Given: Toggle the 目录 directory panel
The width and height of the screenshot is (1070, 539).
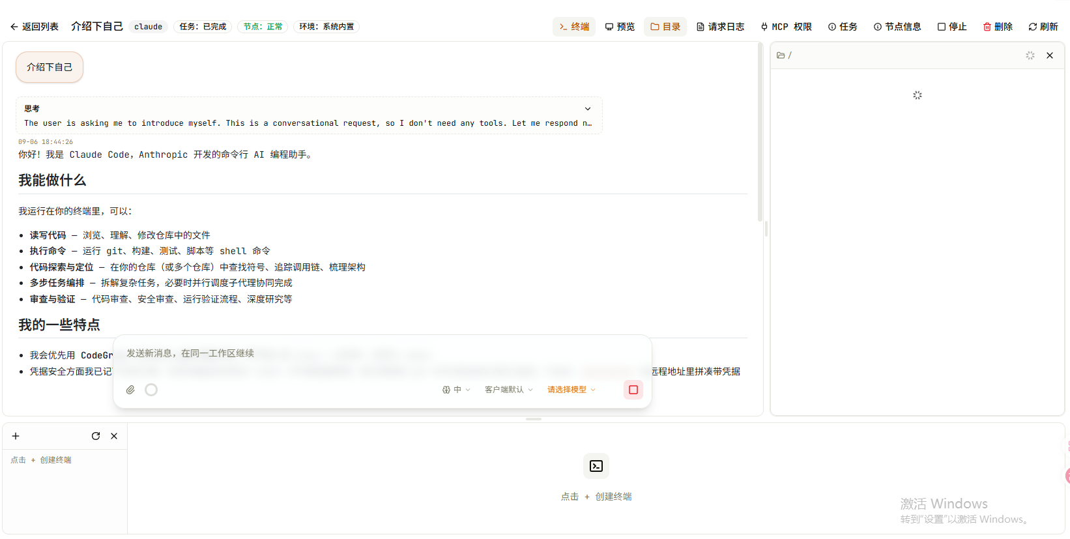Looking at the screenshot, I should pos(665,27).
